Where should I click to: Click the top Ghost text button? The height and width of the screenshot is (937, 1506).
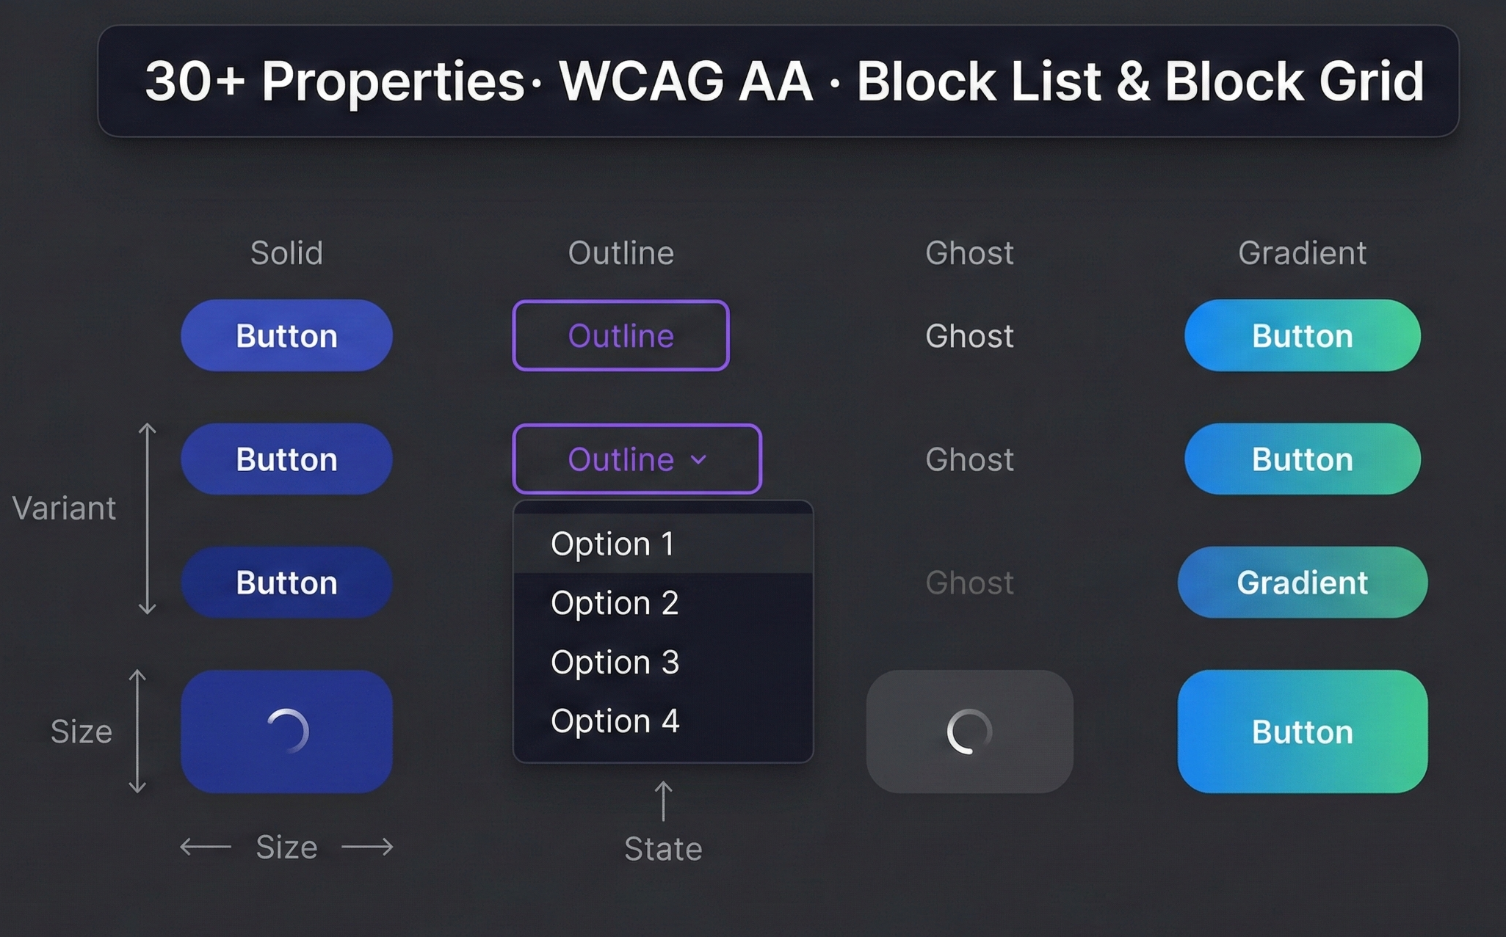969,336
